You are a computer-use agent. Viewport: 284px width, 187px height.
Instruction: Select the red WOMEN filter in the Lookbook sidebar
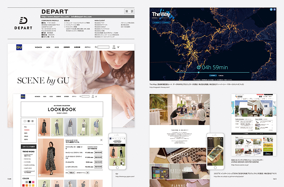point(27,130)
